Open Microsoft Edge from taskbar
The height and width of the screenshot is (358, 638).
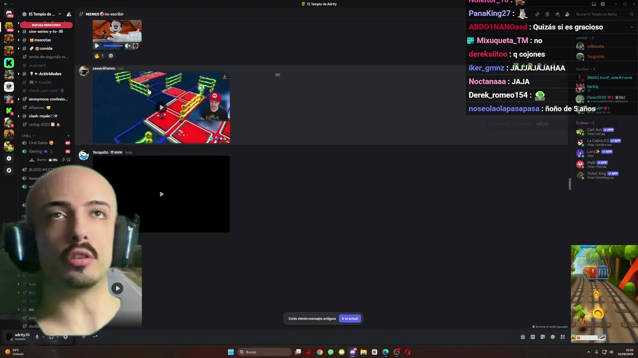(x=385, y=352)
